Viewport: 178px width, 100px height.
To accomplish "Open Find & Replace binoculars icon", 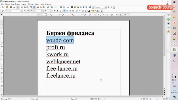I will [72, 7].
